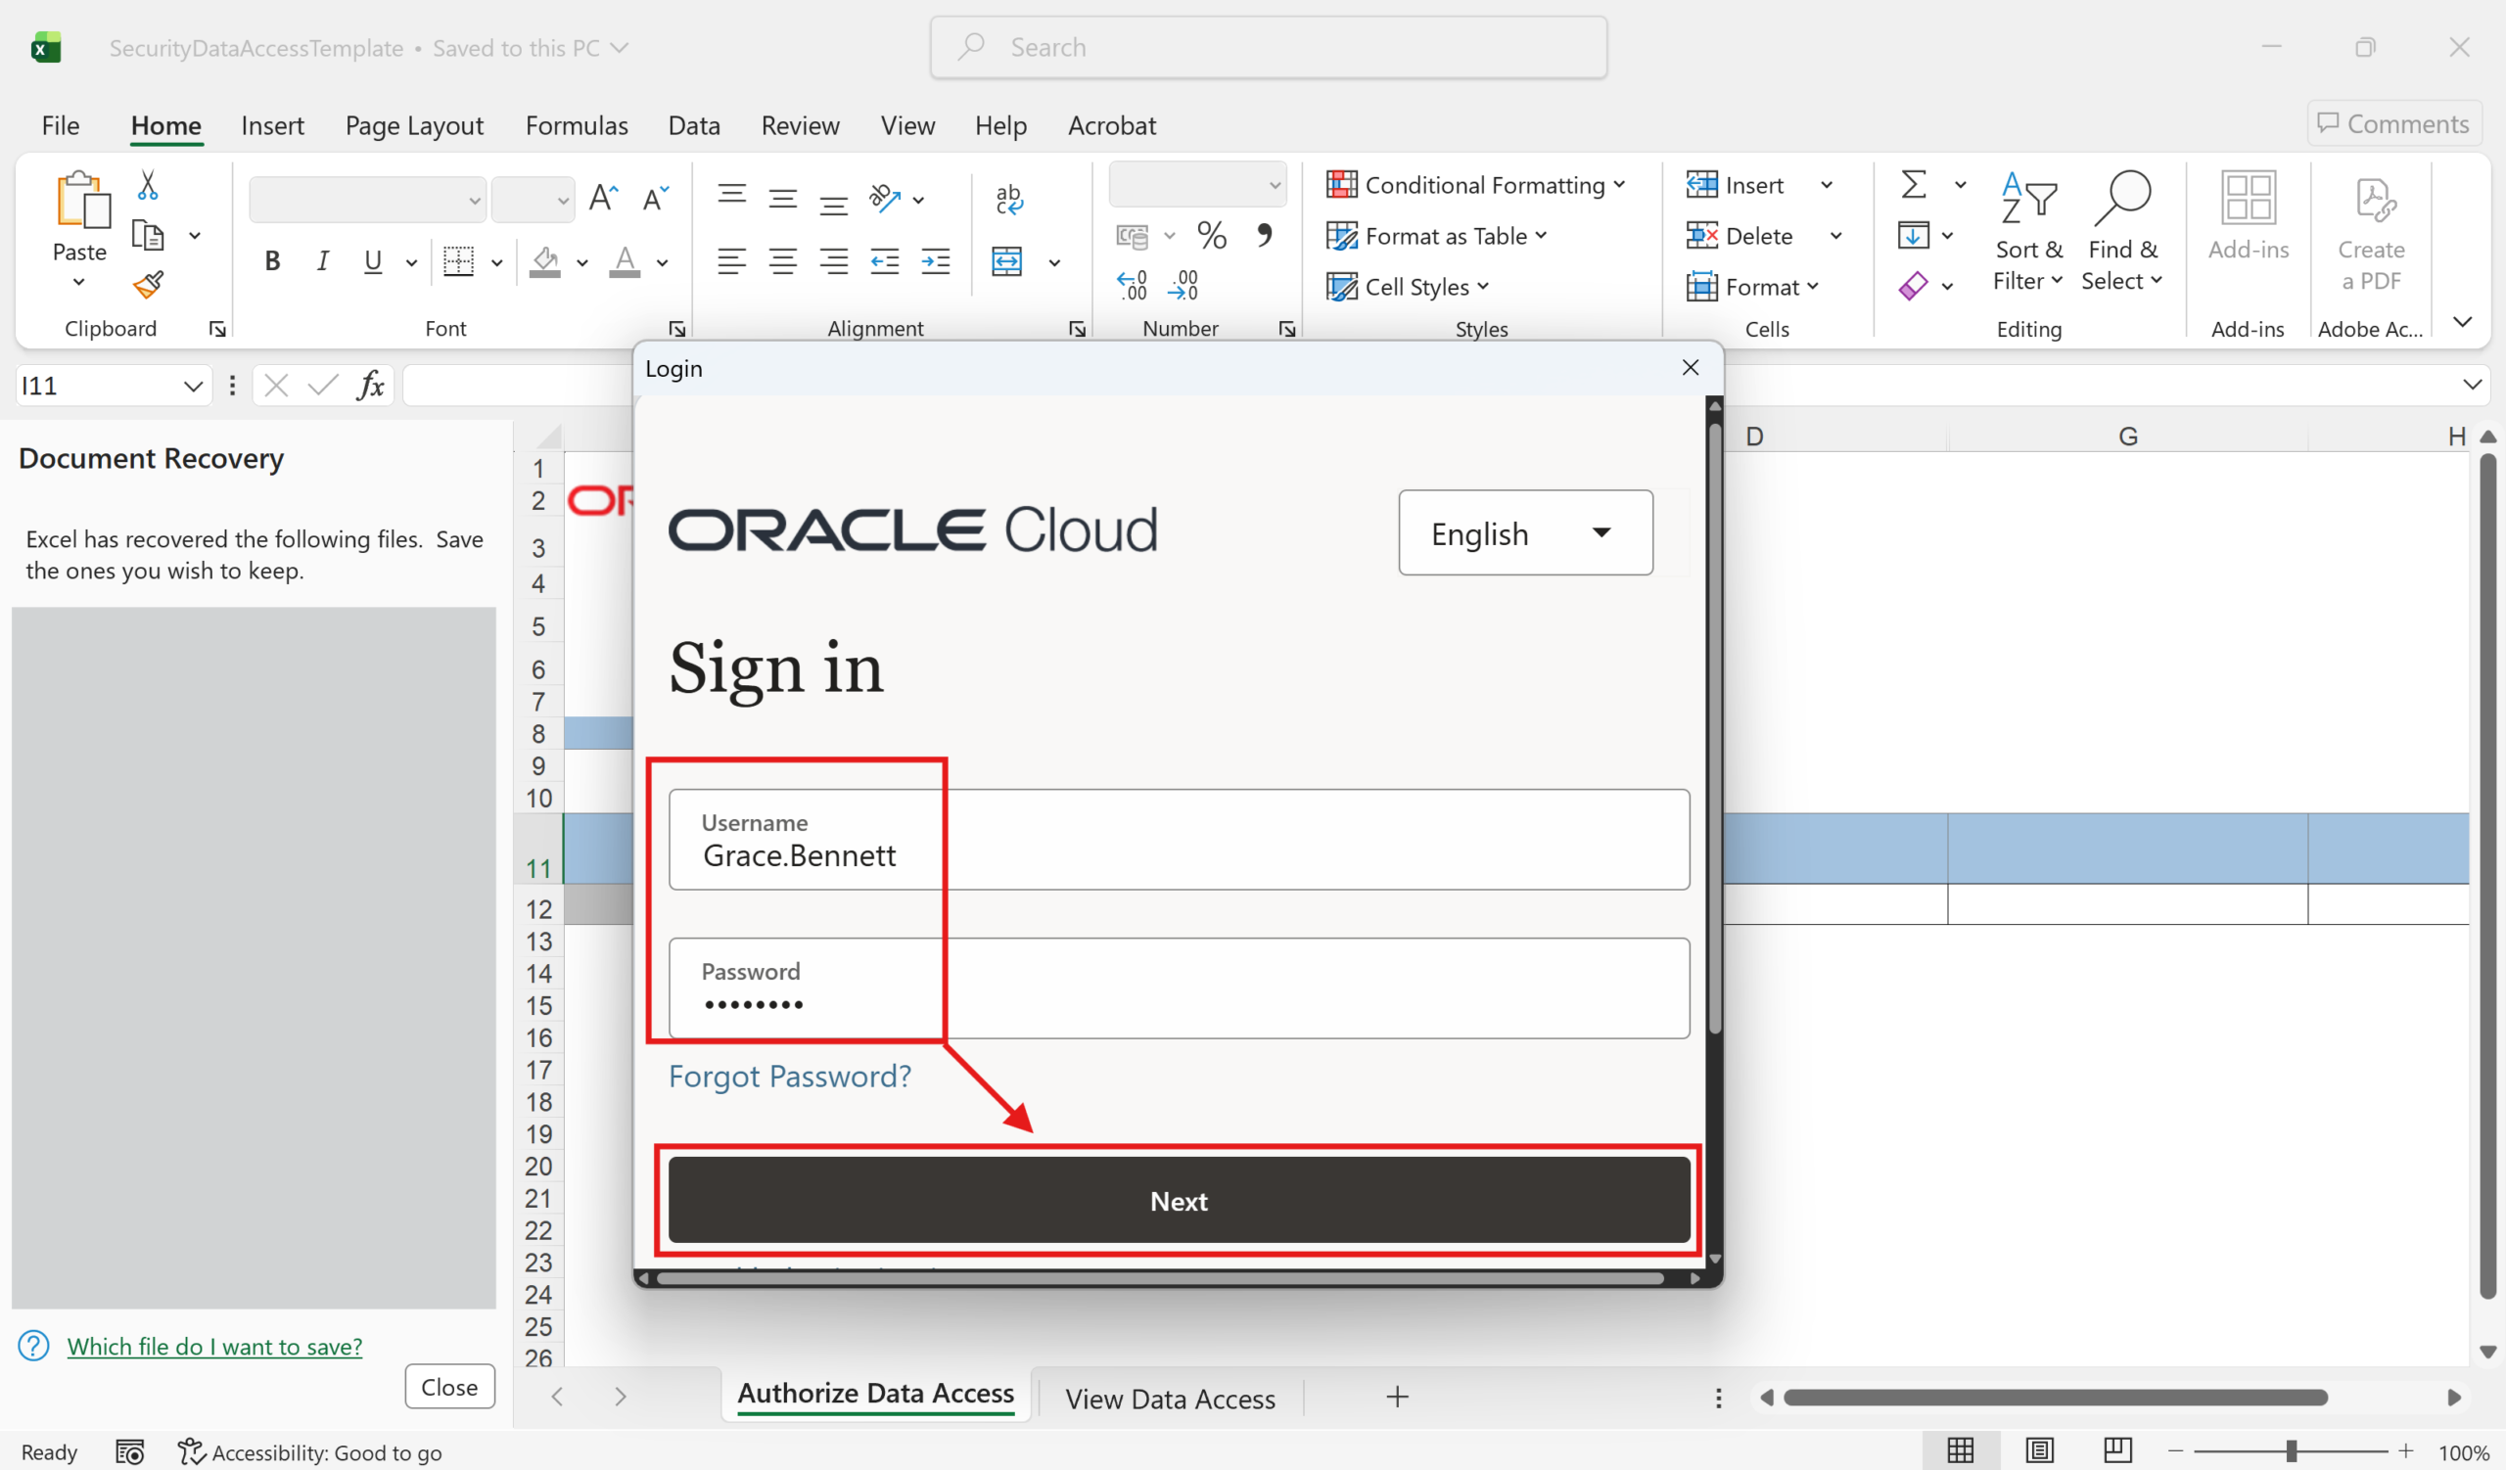
Task: Open the Data ribbon tab
Action: click(694, 125)
